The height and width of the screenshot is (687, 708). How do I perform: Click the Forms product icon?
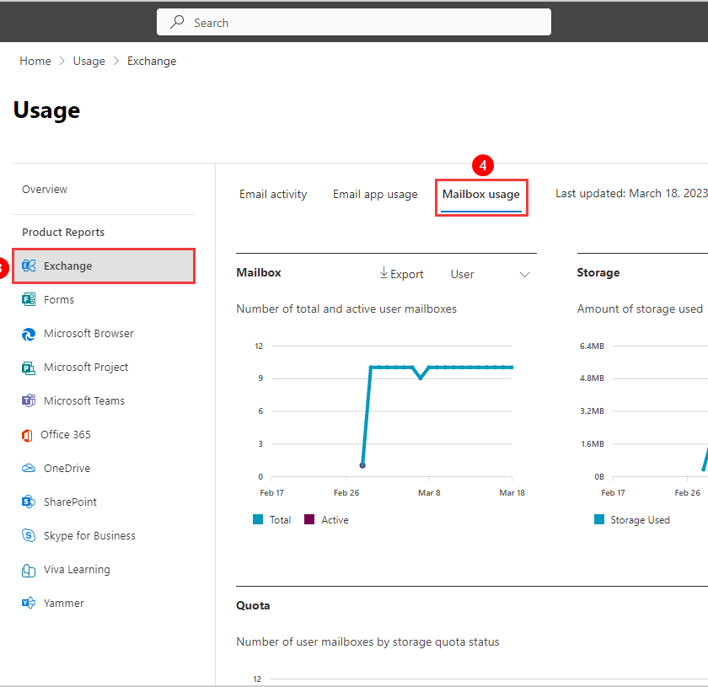29,299
